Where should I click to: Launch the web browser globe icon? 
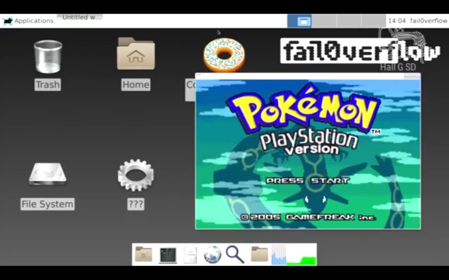tap(213, 254)
